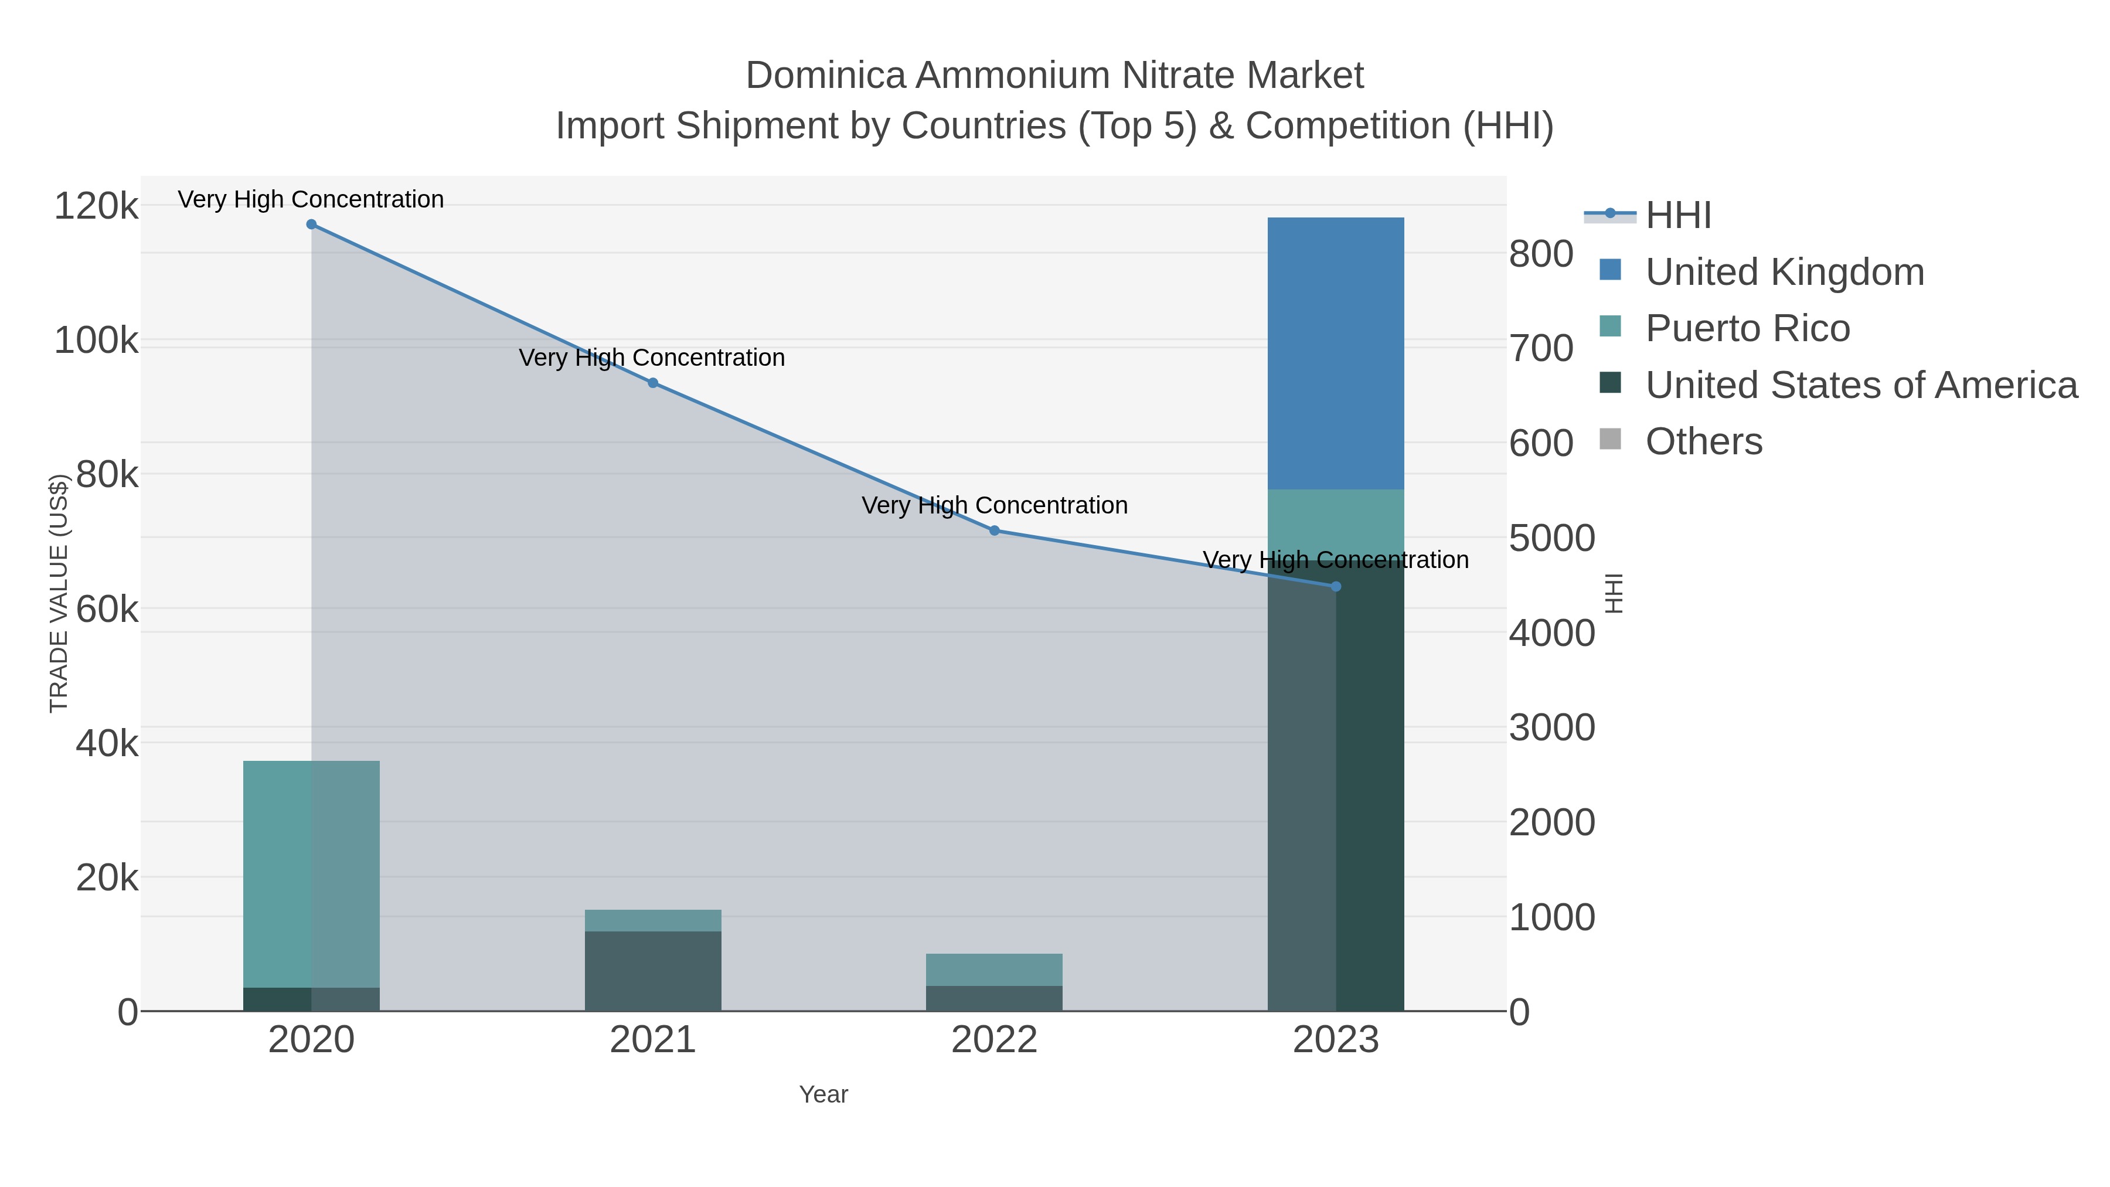This screenshot has height=1187, width=2110.
Task: Click the Import Shipment by Countries subtitle
Action: [1055, 126]
